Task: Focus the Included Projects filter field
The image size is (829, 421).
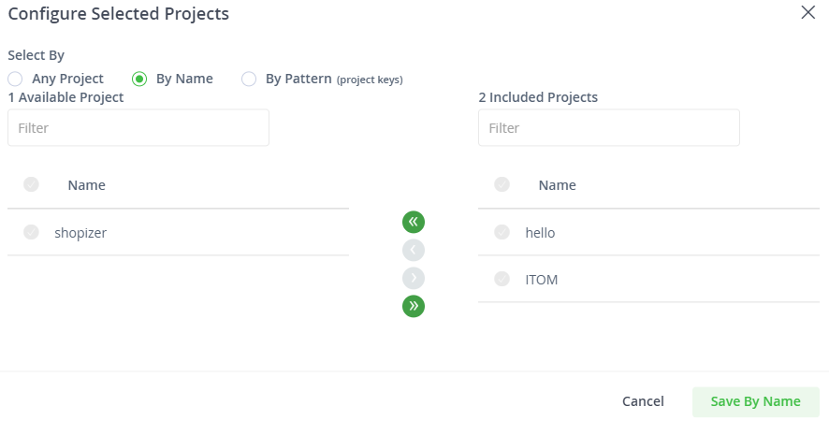Action: [609, 127]
